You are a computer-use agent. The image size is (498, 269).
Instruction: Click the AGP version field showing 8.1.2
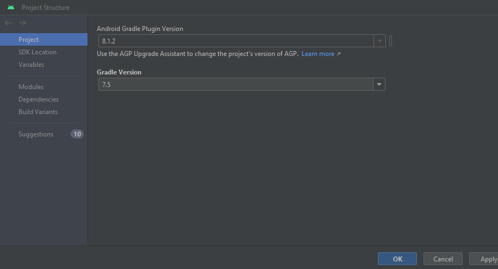pyautogui.click(x=235, y=41)
